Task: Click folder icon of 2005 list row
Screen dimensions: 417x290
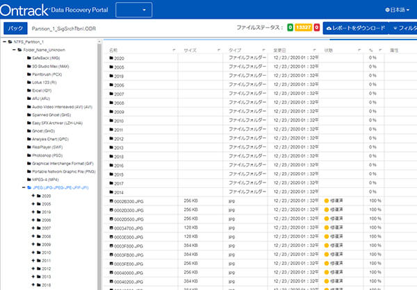Action: pos(111,67)
